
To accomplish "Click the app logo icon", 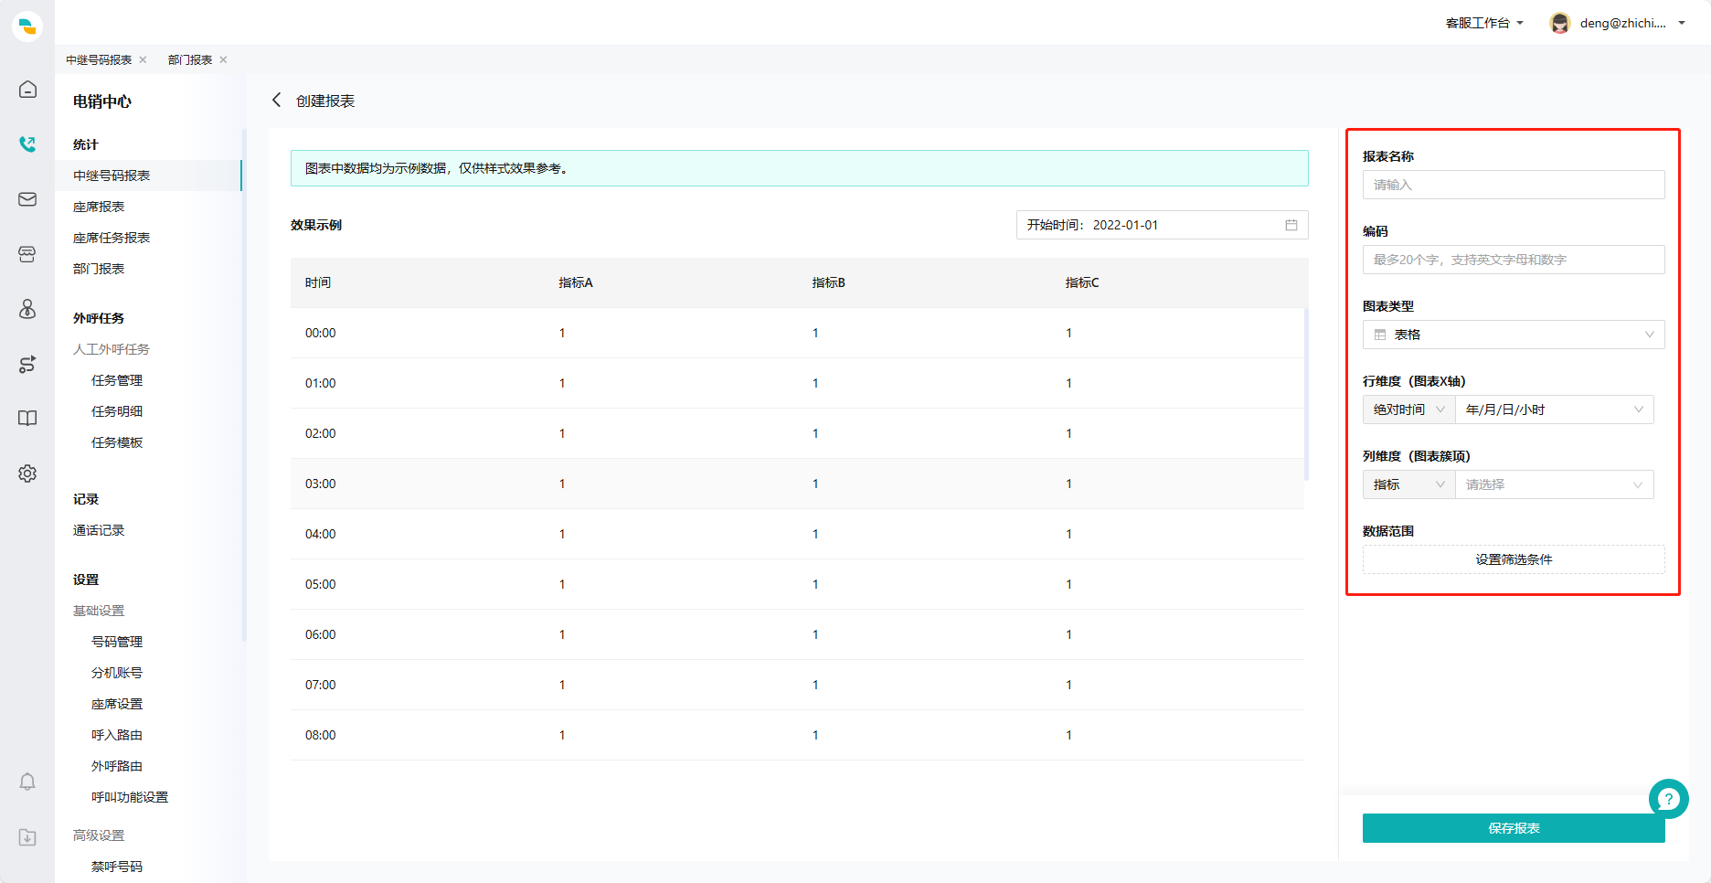I will click(x=27, y=27).
